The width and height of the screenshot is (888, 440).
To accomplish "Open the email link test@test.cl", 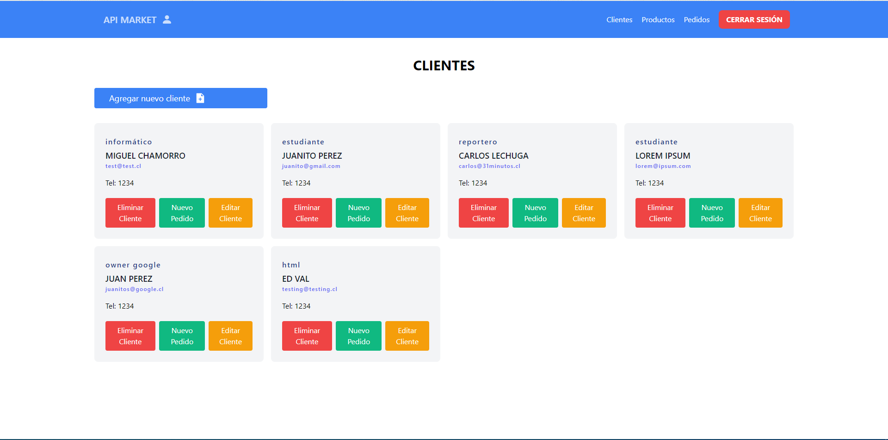I will tap(123, 166).
